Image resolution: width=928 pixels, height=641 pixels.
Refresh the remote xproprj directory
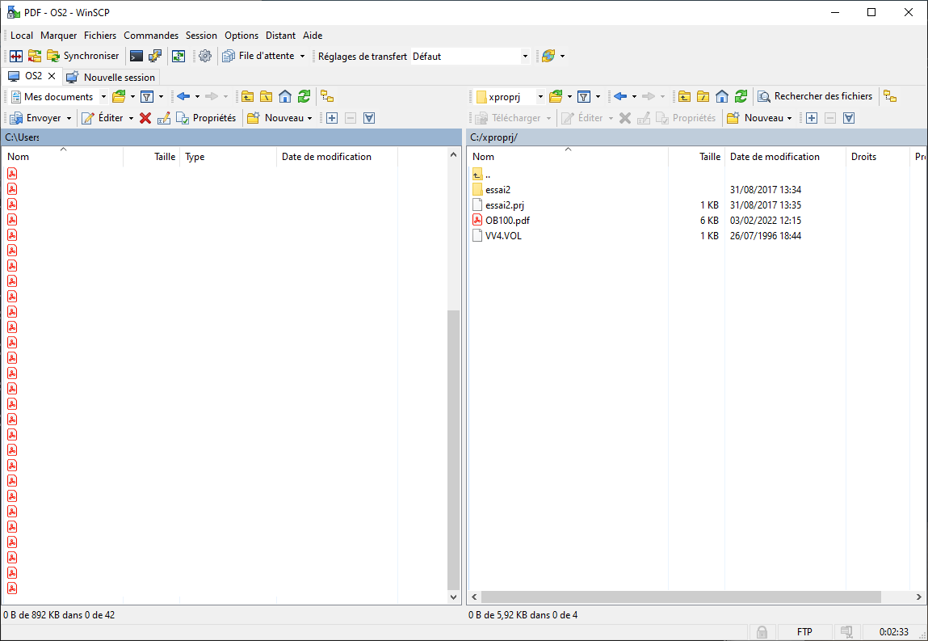point(741,97)
